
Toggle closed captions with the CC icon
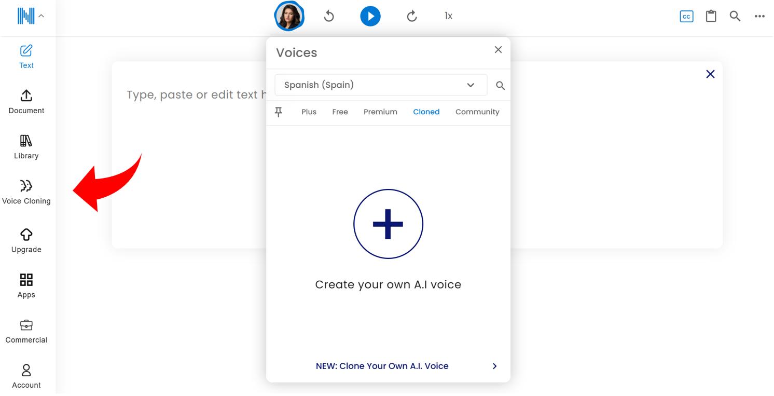click(x=686, y=16)
